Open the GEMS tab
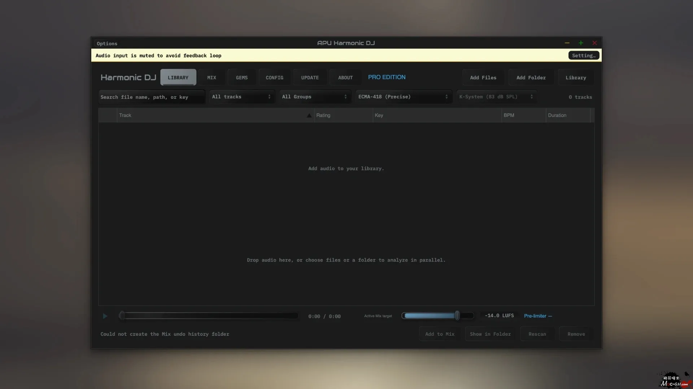 (x=241, y=77)
